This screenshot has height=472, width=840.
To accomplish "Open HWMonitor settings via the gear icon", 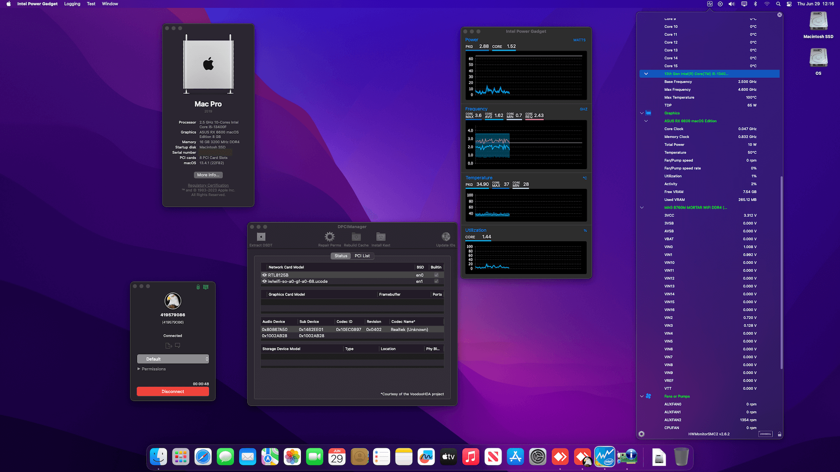I will [x=641, y=434].
